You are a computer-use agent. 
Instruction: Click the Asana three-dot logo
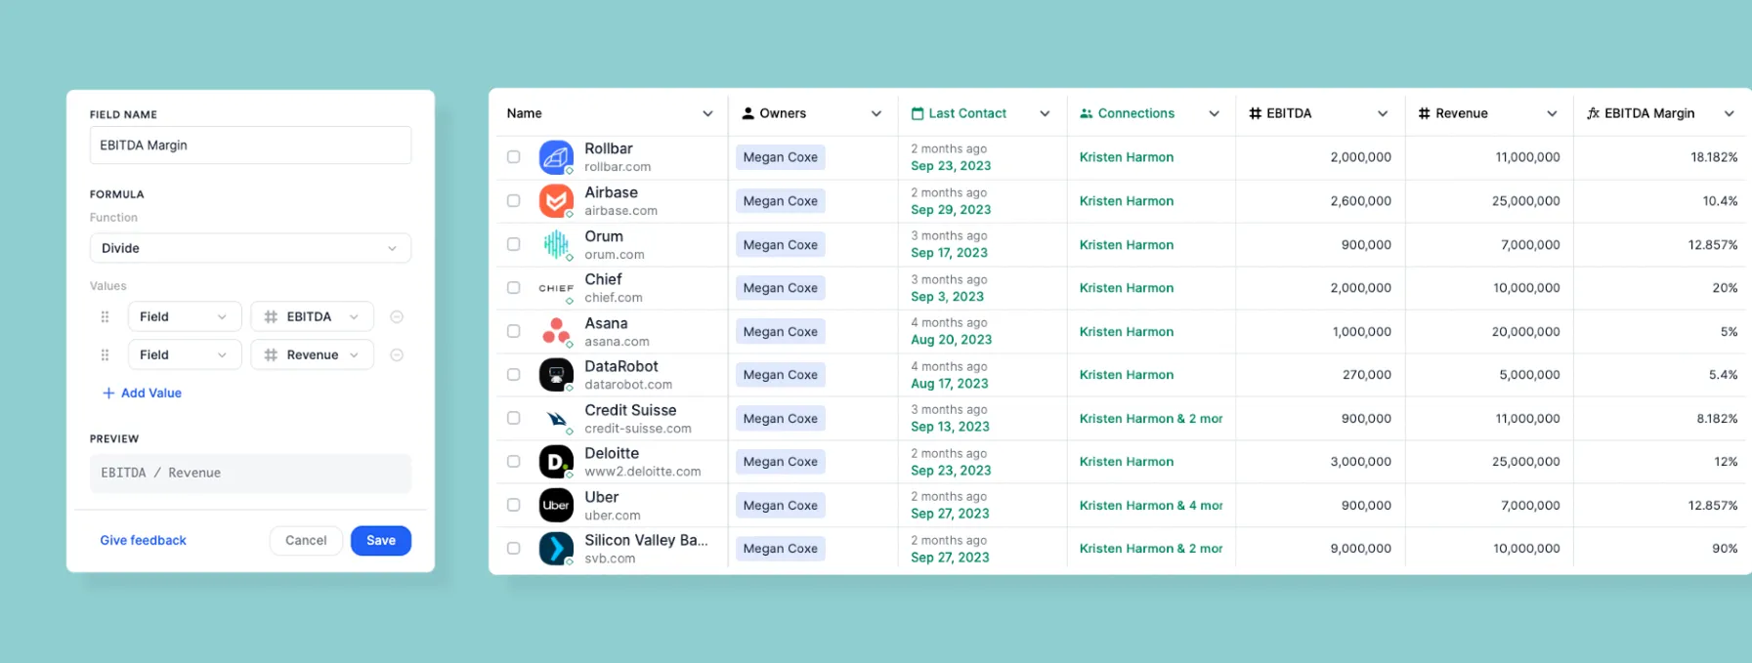556,331
